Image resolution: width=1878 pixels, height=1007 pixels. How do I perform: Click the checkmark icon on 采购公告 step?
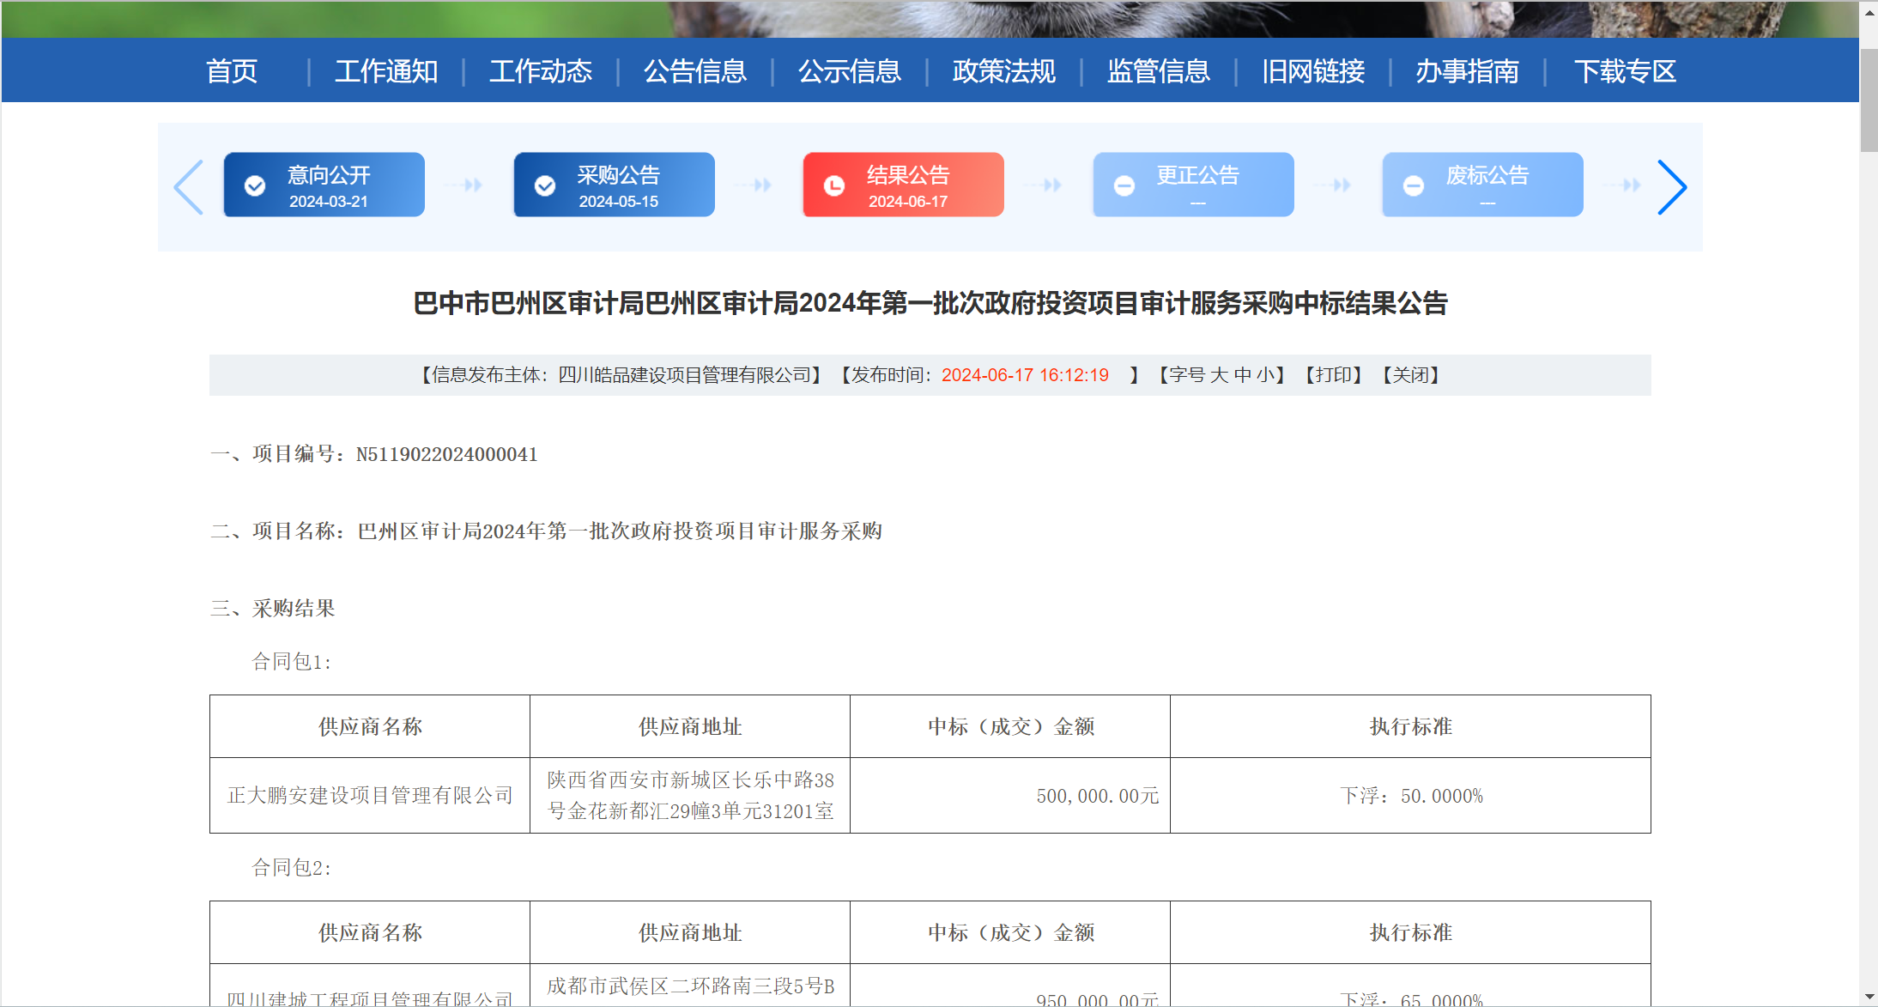(x=545, y=185)
